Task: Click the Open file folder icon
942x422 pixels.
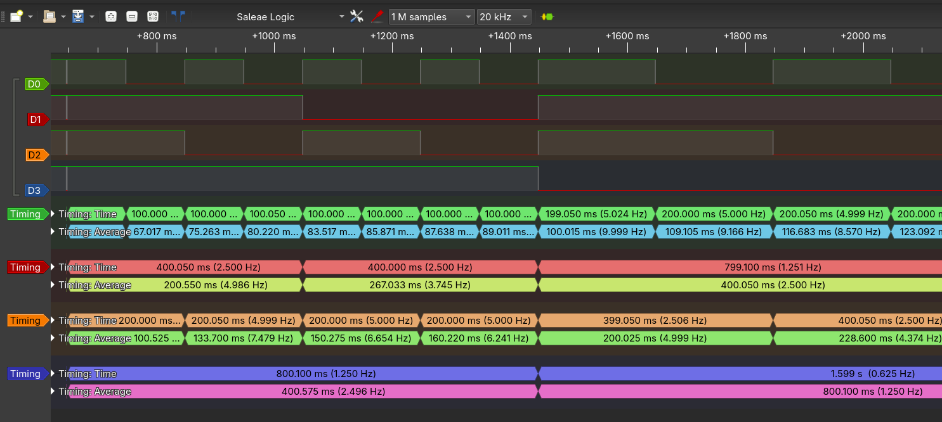Action: tap(49, 16)
